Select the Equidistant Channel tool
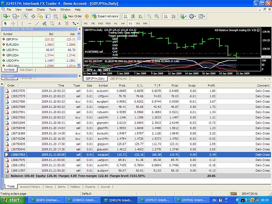This screenshot has width=272, height=204. (44, 23)
